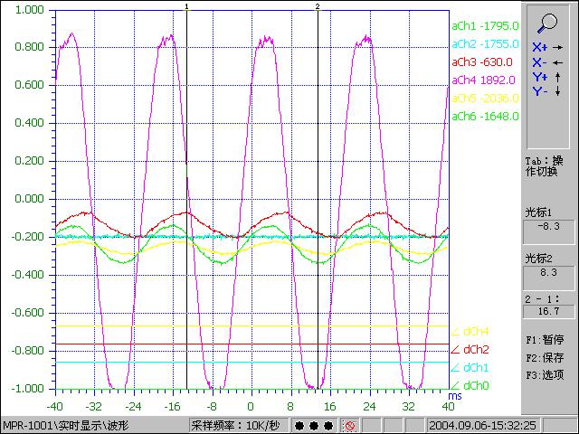Click the cursor 2 value field
Screen dimensions: 579x434
549,271
